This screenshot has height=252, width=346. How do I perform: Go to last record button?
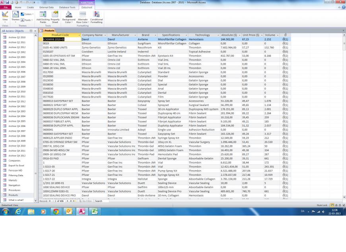click(x=71, y=201)
